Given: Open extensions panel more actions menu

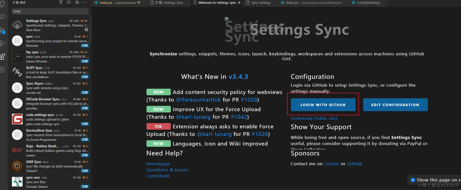Looking at the screenshot, I should [x=85, y=3].
